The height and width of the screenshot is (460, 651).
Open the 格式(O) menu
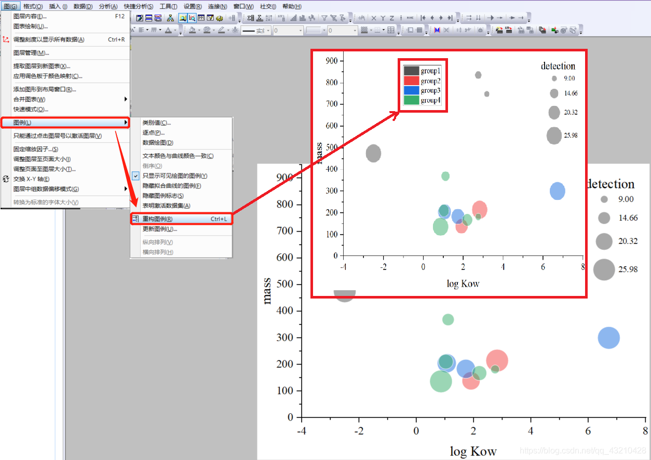(x=33, y=6)
